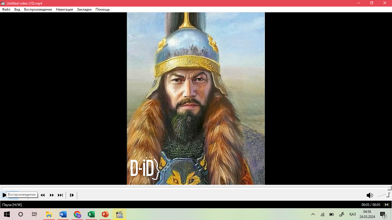The height and width of the screenshot is (220, 392).
Task: Click the fast-forward (increase speed) button
Action: click(52, 195)
